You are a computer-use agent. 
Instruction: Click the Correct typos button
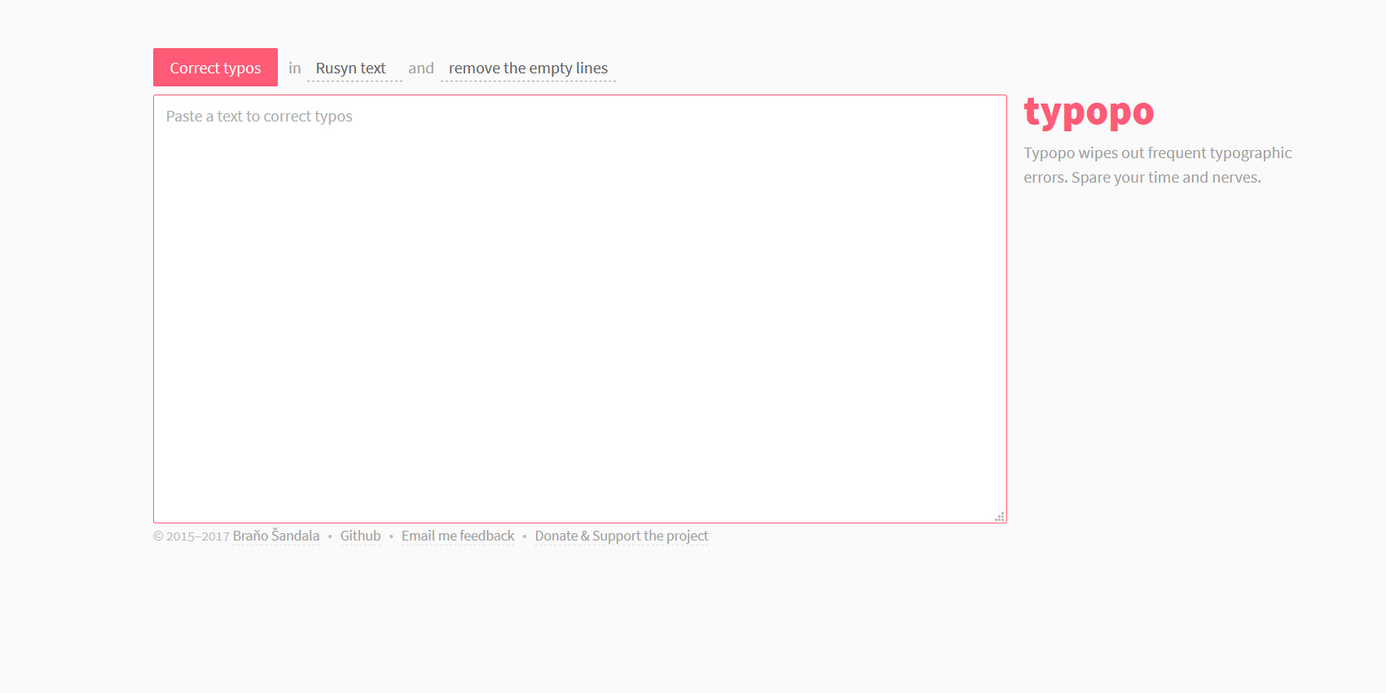[x=215, y=68]
